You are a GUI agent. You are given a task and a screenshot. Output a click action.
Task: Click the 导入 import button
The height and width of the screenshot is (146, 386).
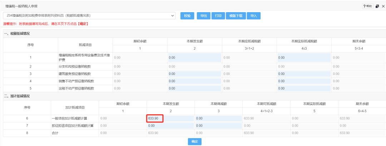[253, 16]
